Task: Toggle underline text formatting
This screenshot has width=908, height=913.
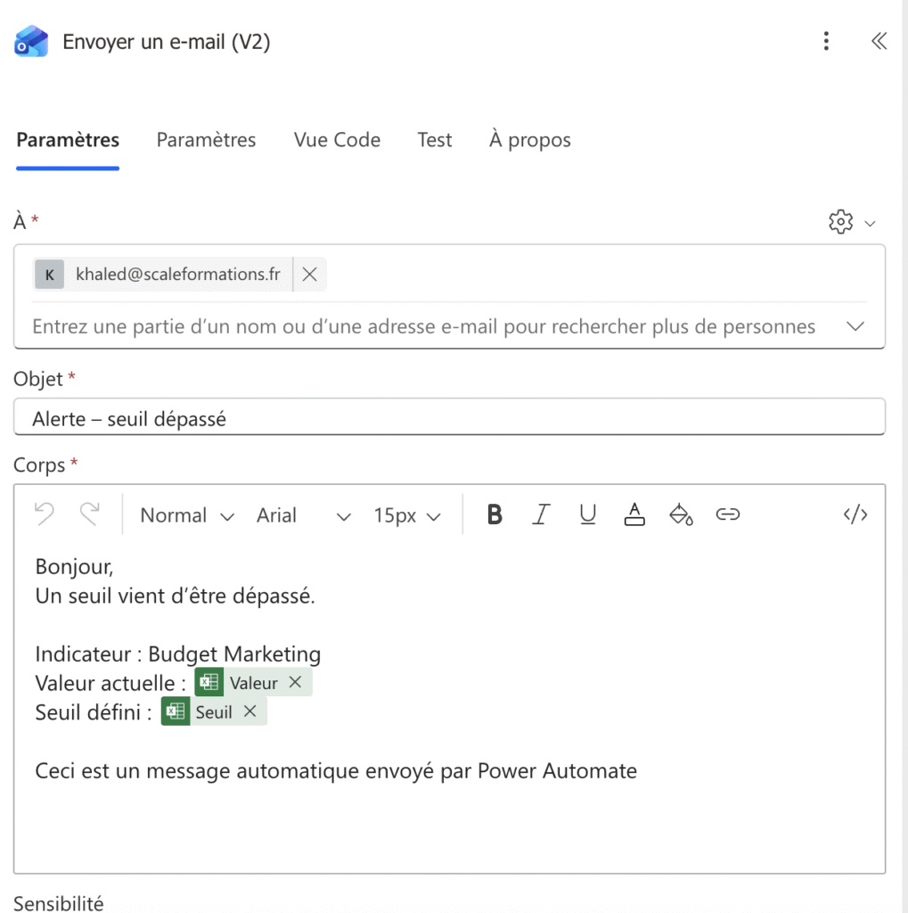Action: (587, 514)
